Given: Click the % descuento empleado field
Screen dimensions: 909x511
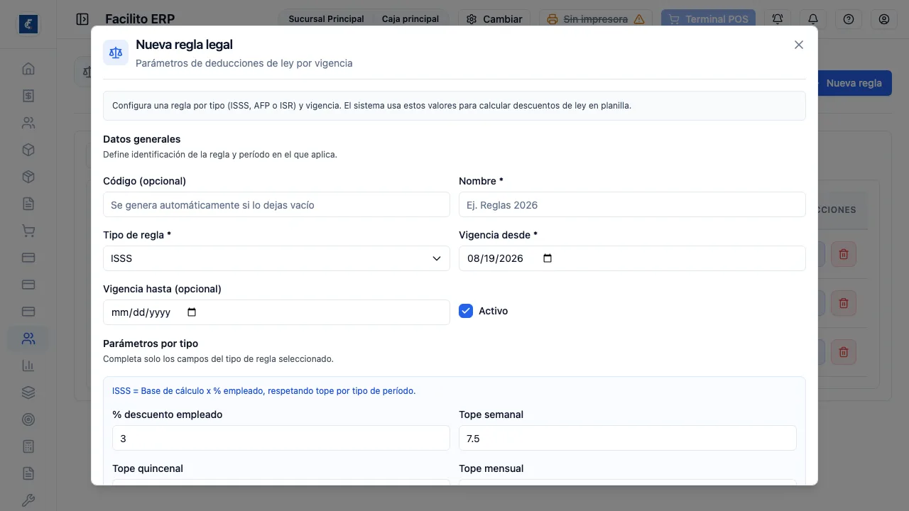Looking at the screenshot, I should (281, 438).
